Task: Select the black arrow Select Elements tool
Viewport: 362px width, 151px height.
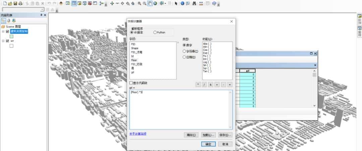Action: pyautogui.click(x=176, y=3)
